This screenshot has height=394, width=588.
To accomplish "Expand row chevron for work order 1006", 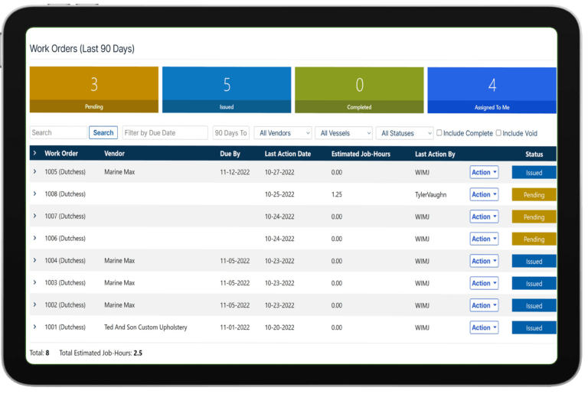I will (x=35, y=238).
